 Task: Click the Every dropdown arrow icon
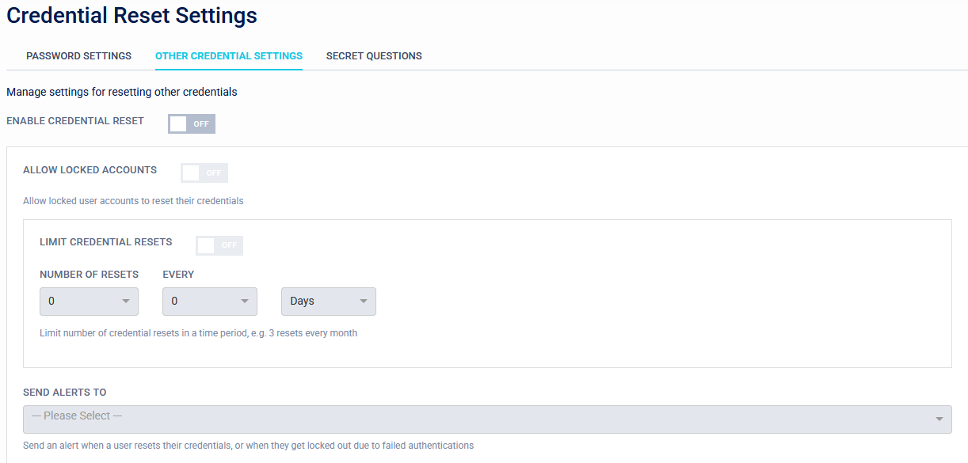click(246, 302)
